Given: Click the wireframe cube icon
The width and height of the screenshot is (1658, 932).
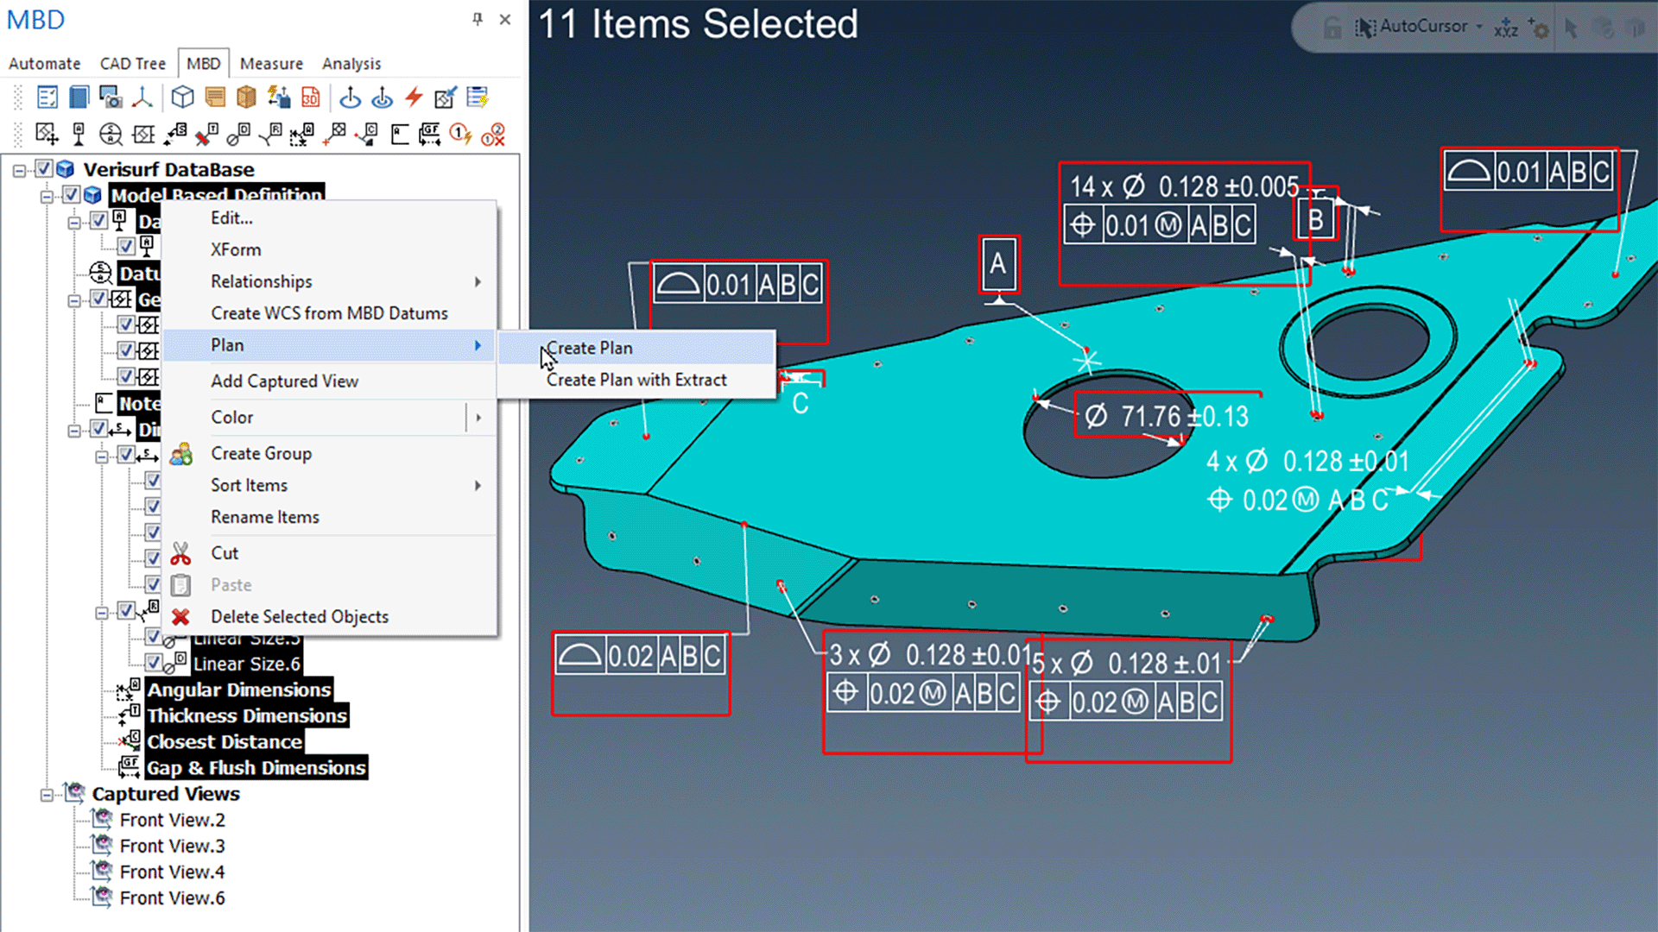Looking at the screenshot, I should tap(182, 98).
